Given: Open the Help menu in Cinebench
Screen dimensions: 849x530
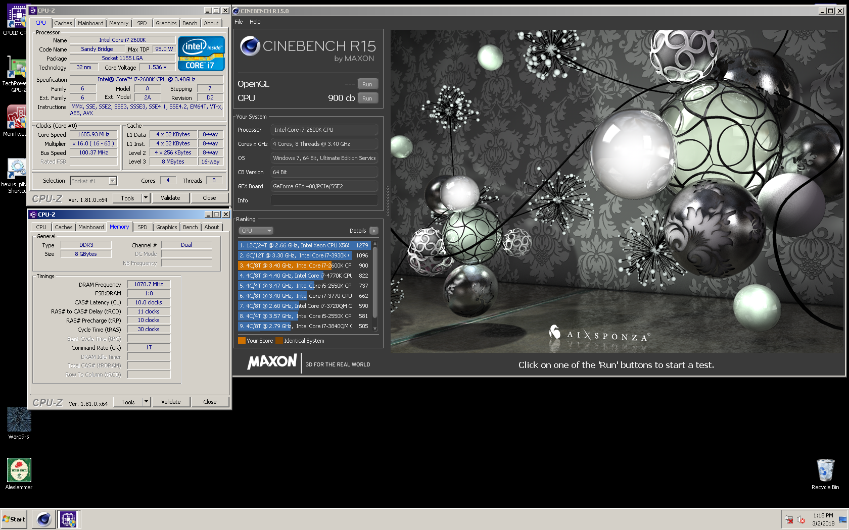Looking at the screenshot, I should (x=255, y=22).
